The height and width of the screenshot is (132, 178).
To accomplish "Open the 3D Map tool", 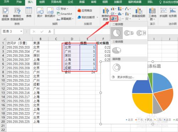I will point(152,14).
